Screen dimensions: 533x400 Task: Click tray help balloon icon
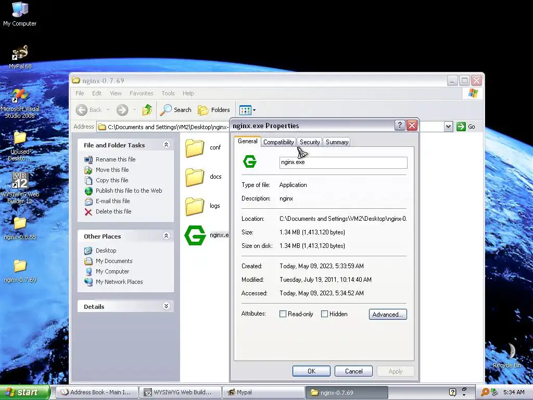pos(452,392)
